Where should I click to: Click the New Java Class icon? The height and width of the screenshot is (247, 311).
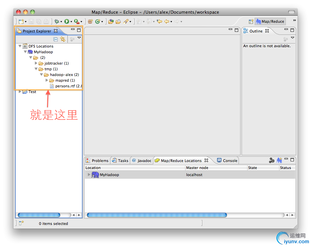coord(98,21)
